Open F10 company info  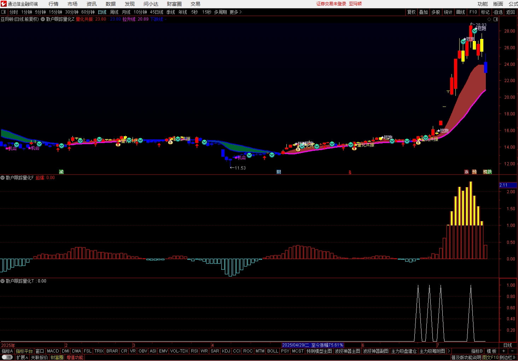coord(473,12)
